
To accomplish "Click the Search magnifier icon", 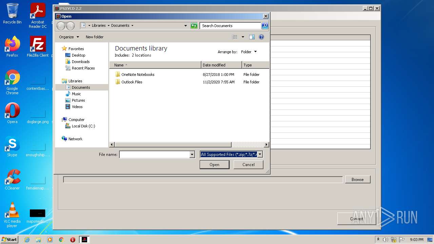I will 265,26.
